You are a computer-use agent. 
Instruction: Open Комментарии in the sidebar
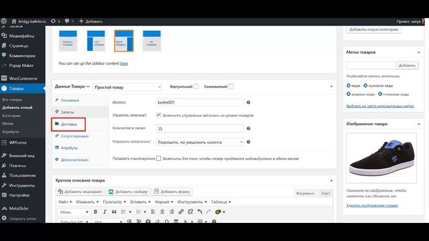coord(22,56)
